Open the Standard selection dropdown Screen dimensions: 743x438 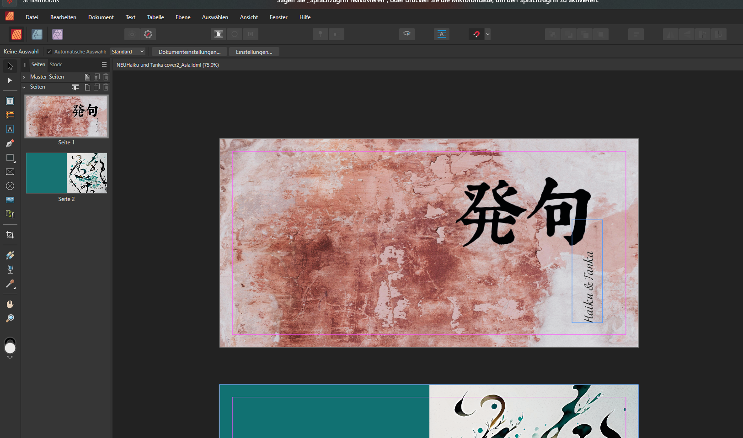128,52
